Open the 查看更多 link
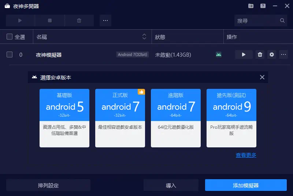 click(x=246, y=155)
